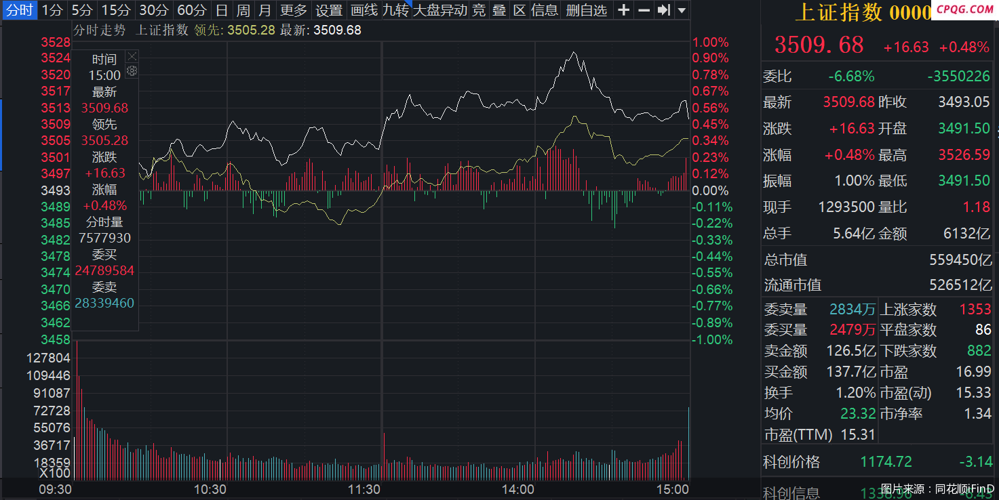Click the 分时量 value 7577930 in info box
Viewport: 999px width, 500px height.
click(104, 238)
